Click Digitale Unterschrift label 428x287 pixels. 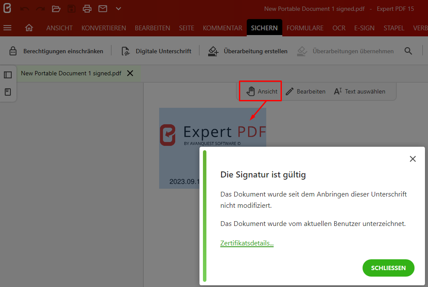(x=163, y=51)
